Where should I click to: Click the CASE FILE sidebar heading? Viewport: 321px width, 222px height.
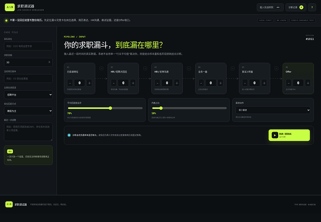point(11,32)
